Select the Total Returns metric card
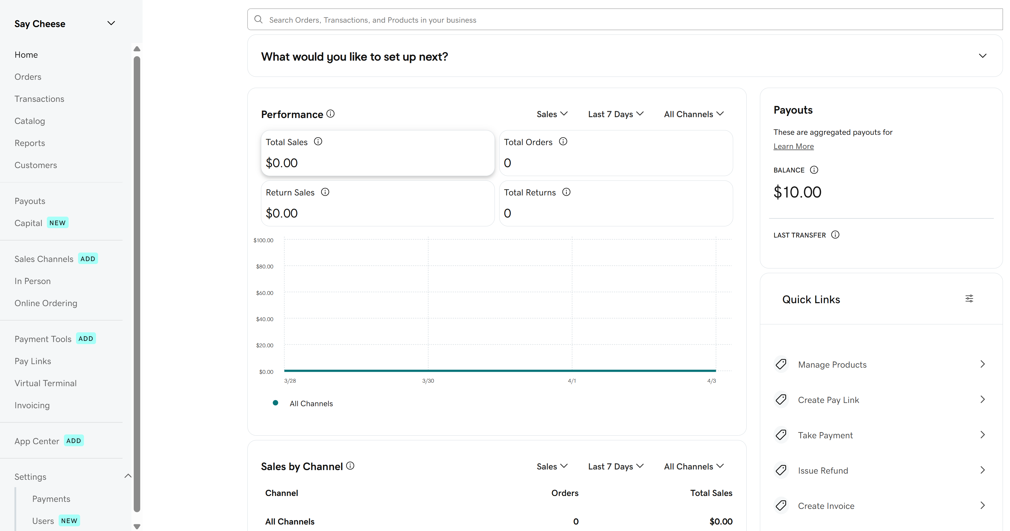 (616, 203)
